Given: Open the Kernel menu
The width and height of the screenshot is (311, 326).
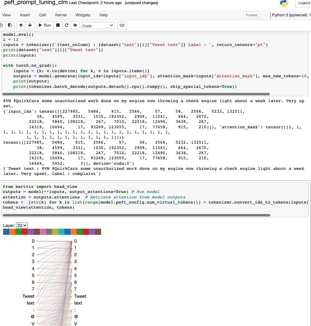Looking at the screenshot, I should [61, 15].
